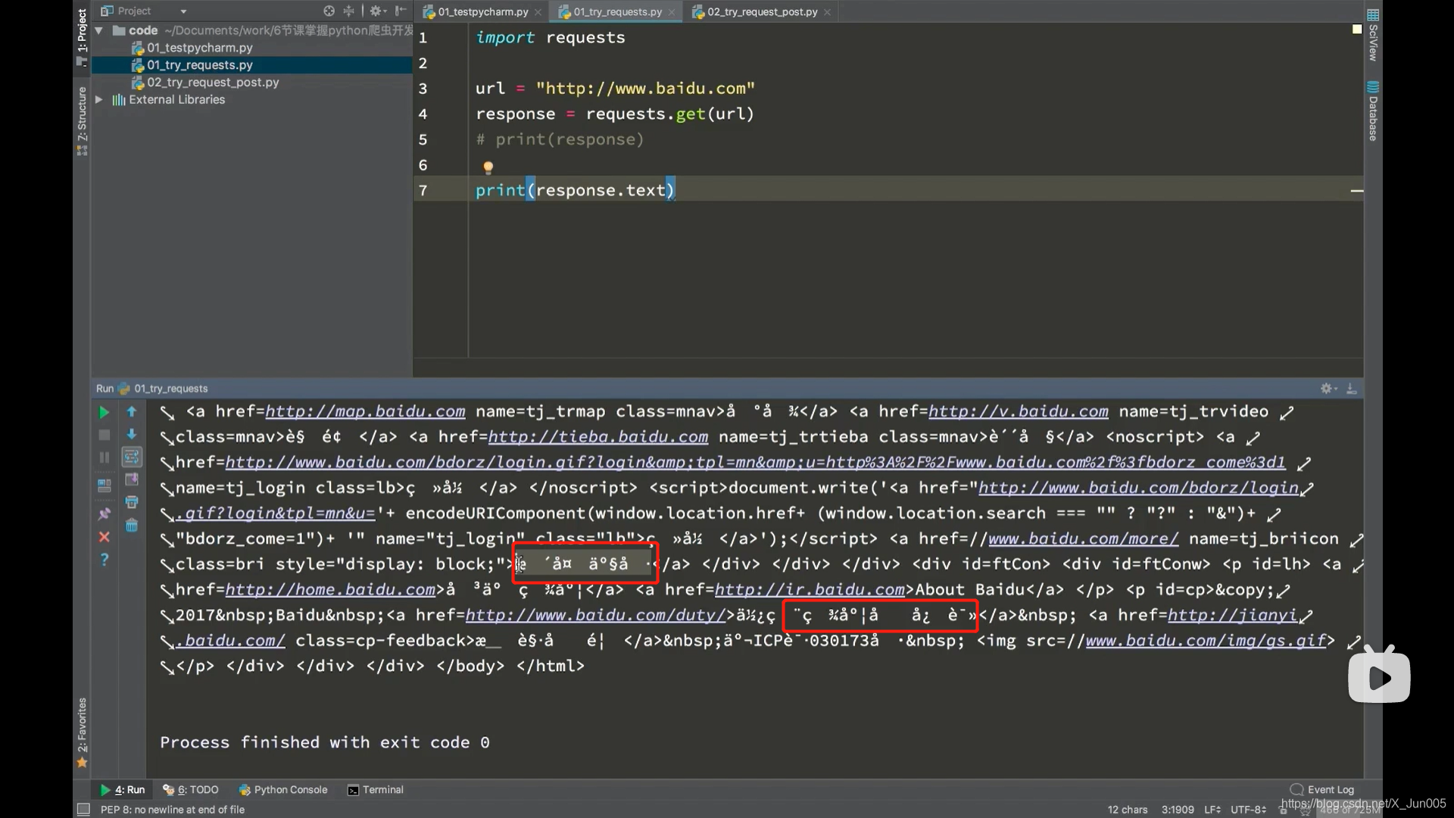Close the 01_try_requests.py tab
1454x818 pixels.
click(671, 12)
